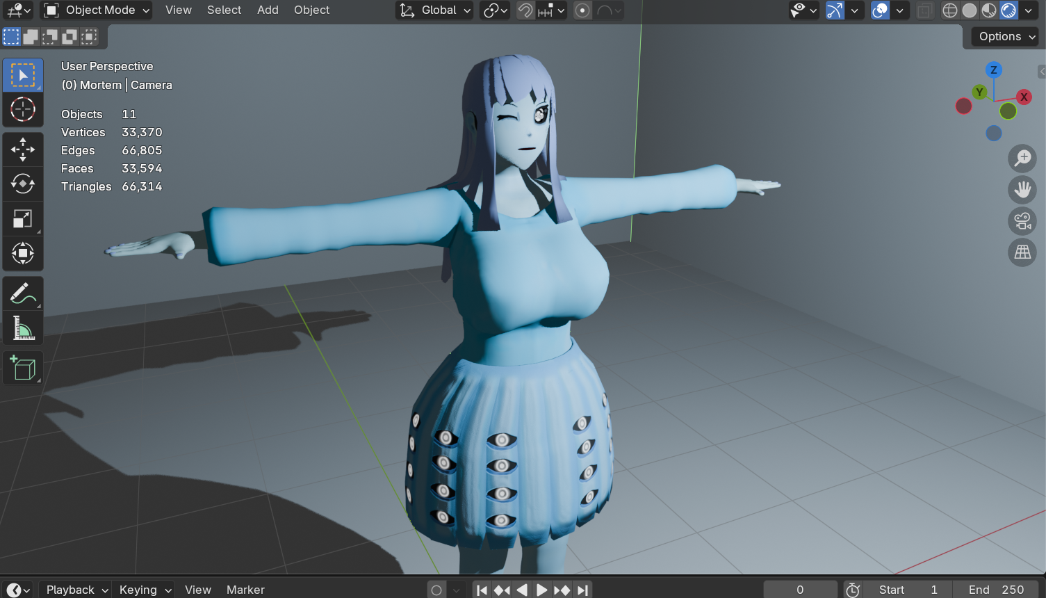Image resolution: width=1046 pixels, height=598 pixels.
Task: Open the Object menu
Action: (311, 10)
